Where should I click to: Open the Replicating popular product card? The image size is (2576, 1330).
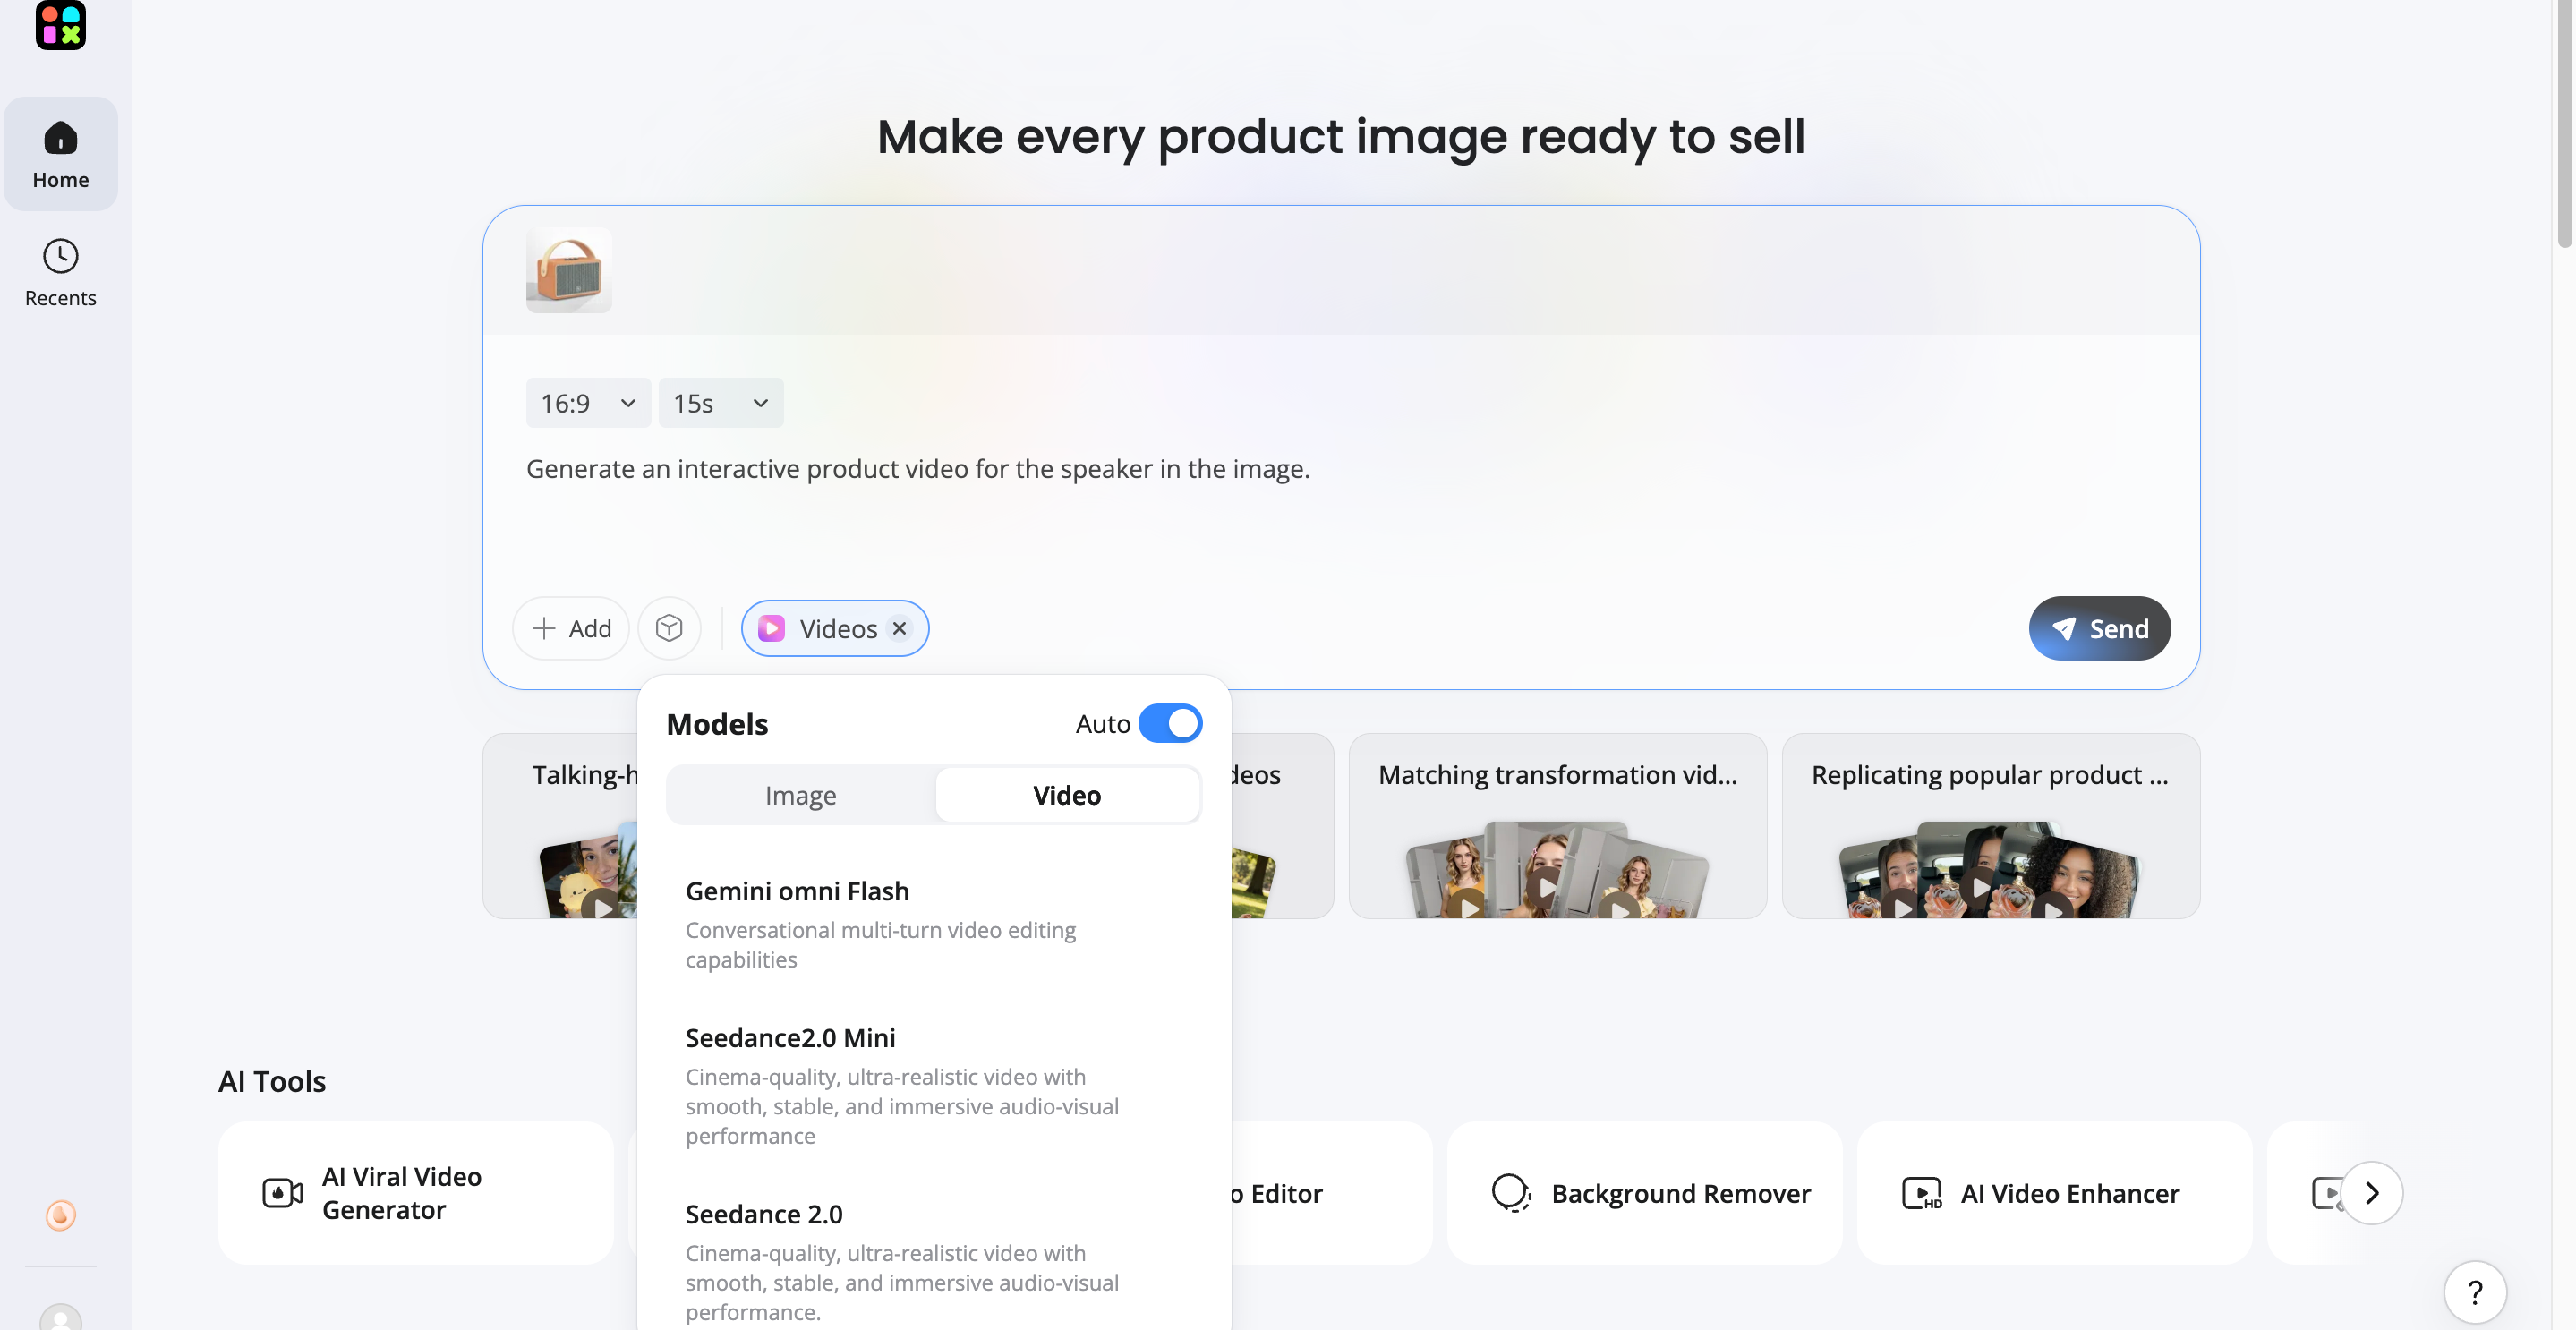1990,826
